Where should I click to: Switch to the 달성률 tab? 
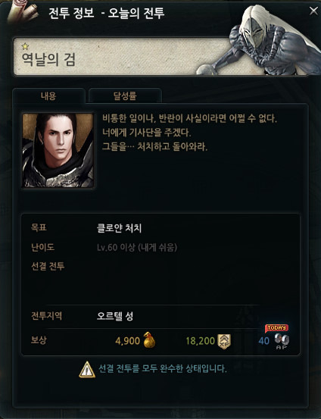[125, 95]
